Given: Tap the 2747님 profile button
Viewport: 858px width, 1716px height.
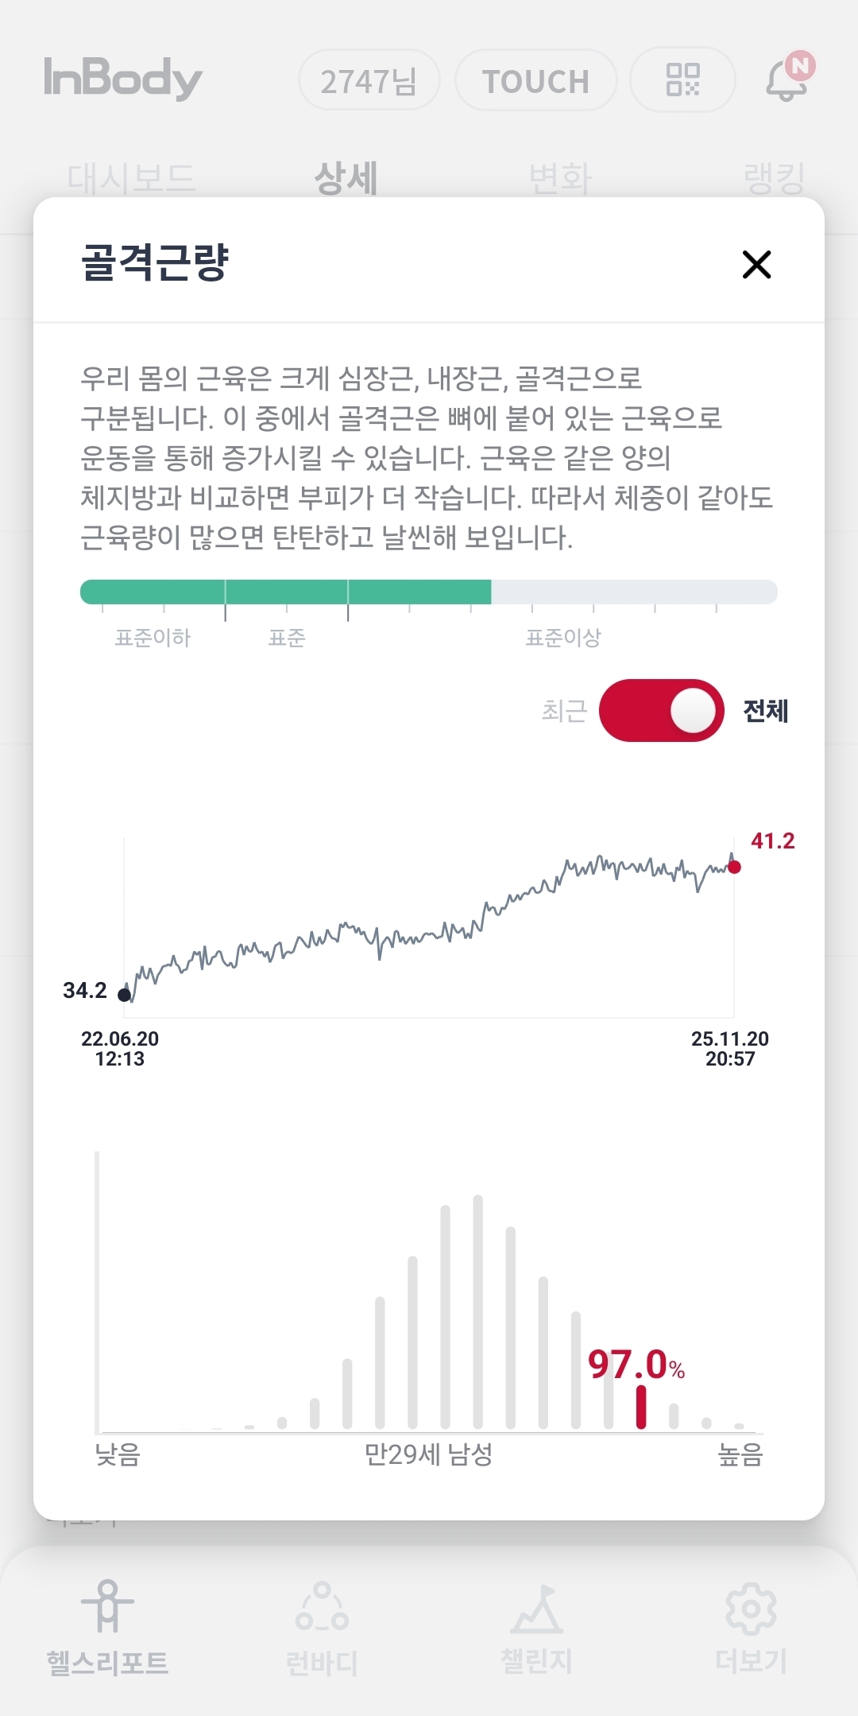Looking at the screenshot, I should coord(369,80).
